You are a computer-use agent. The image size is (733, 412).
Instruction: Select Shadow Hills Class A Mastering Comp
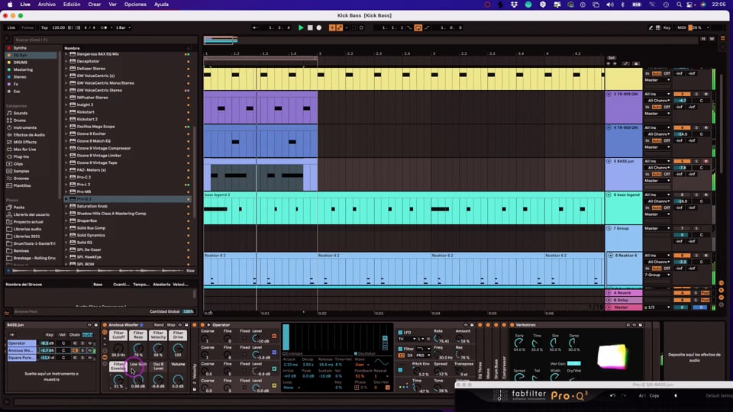pyautogui.click(x=111, y=214)
